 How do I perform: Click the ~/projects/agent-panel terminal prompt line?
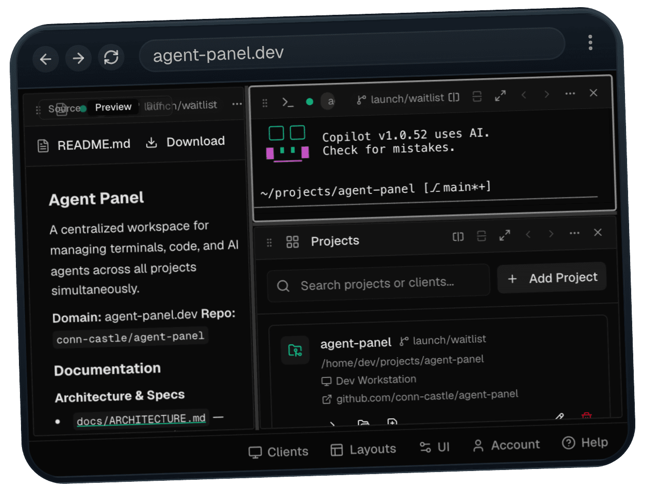(x=376, y=189)
